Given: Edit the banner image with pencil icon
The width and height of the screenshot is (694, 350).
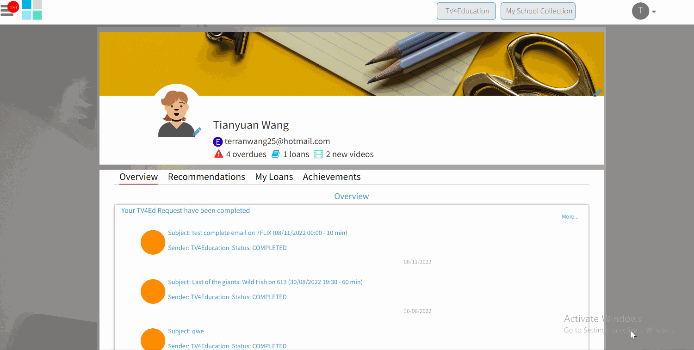Looking at the screenshot, I should coord(598,93).
